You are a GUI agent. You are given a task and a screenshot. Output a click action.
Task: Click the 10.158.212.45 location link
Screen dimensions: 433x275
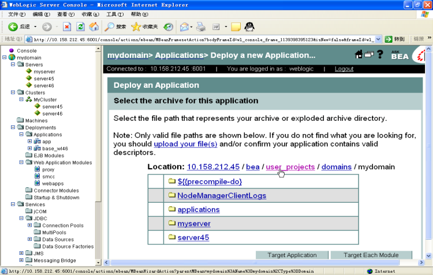(213, 167)
